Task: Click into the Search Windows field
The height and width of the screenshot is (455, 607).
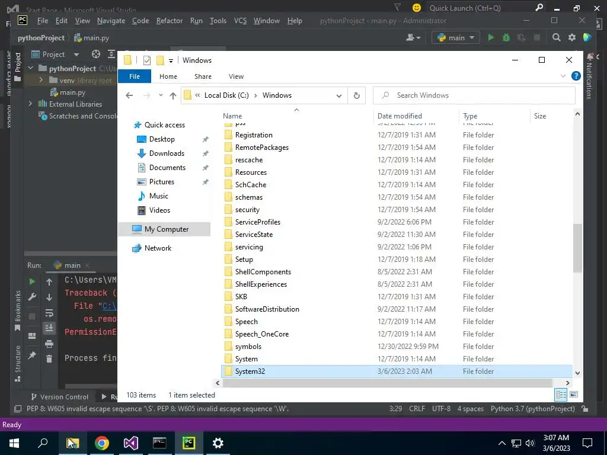Action: point(474,95)
